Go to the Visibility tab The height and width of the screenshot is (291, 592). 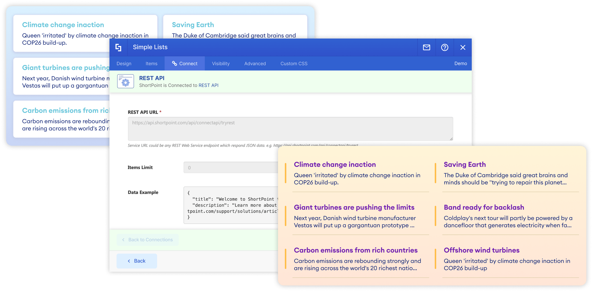click(x=221, y=63)
